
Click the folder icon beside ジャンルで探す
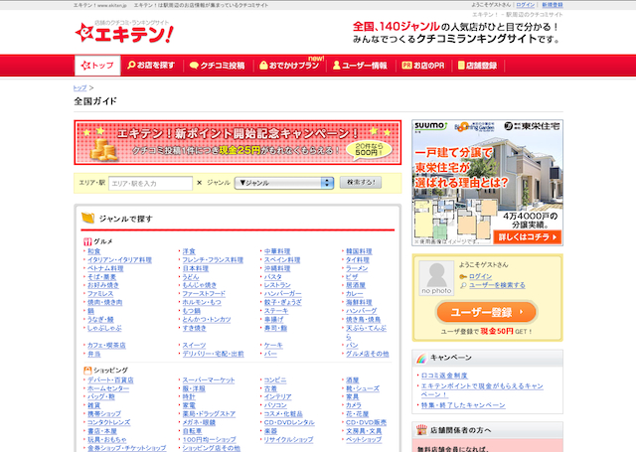tap(88, 218)
